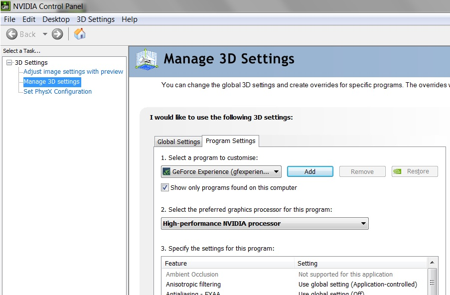Collapse the 3D Settings tree node
This screenshot has height=295, width=450.
9,62
